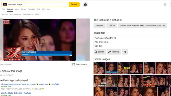This screenshot has height=96, width=171.
Task: Open the shield protection icon
Action: (x=165, y=5)
